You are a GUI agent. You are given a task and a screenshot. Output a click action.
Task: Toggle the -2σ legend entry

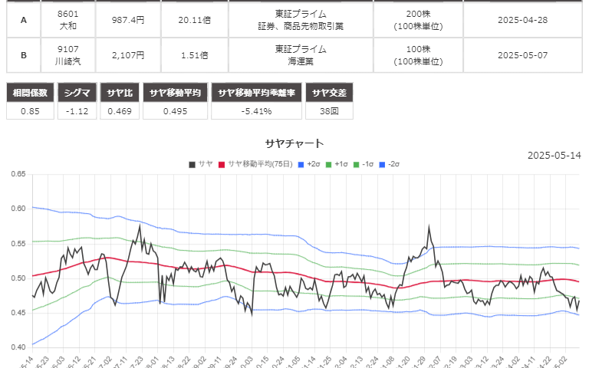[x=389, y=164]
